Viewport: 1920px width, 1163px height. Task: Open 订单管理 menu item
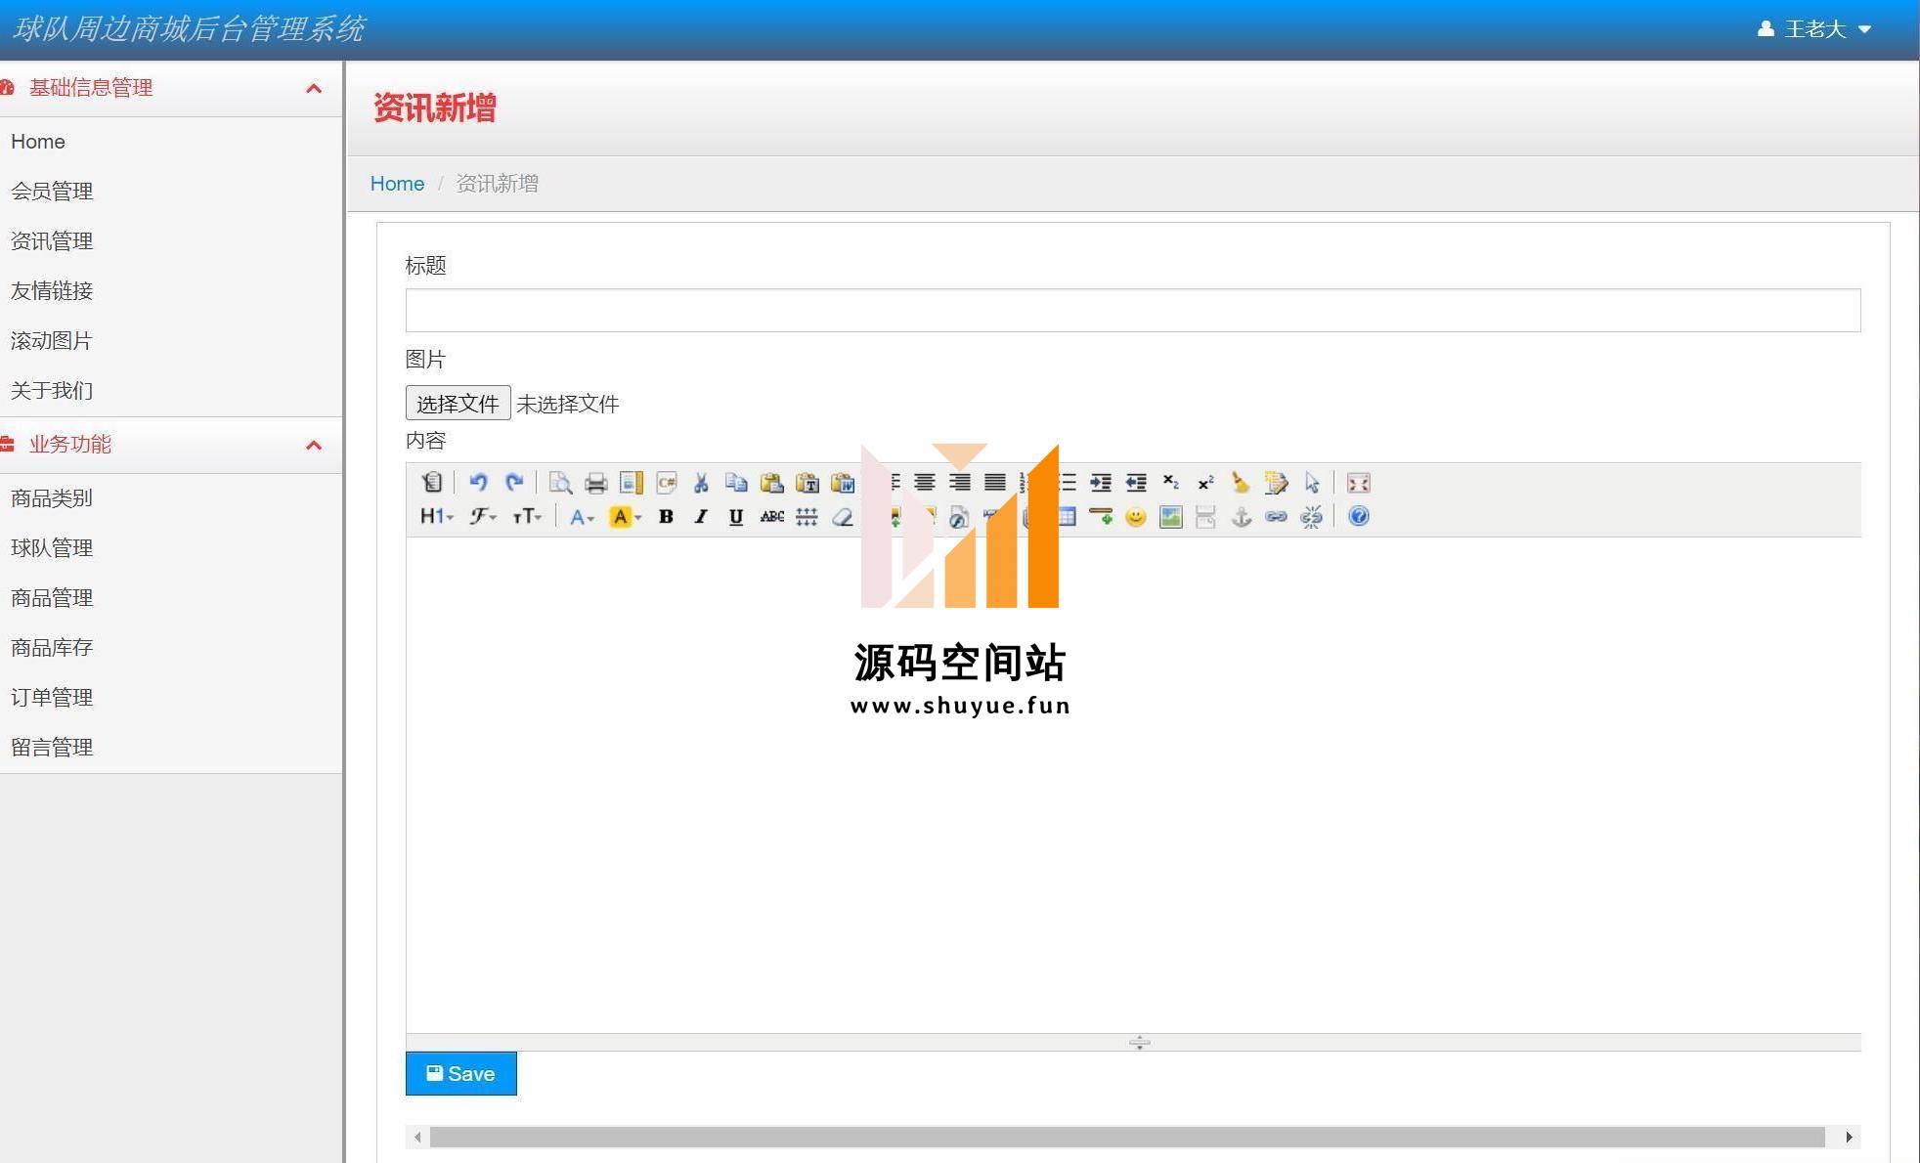click(52, 698)
